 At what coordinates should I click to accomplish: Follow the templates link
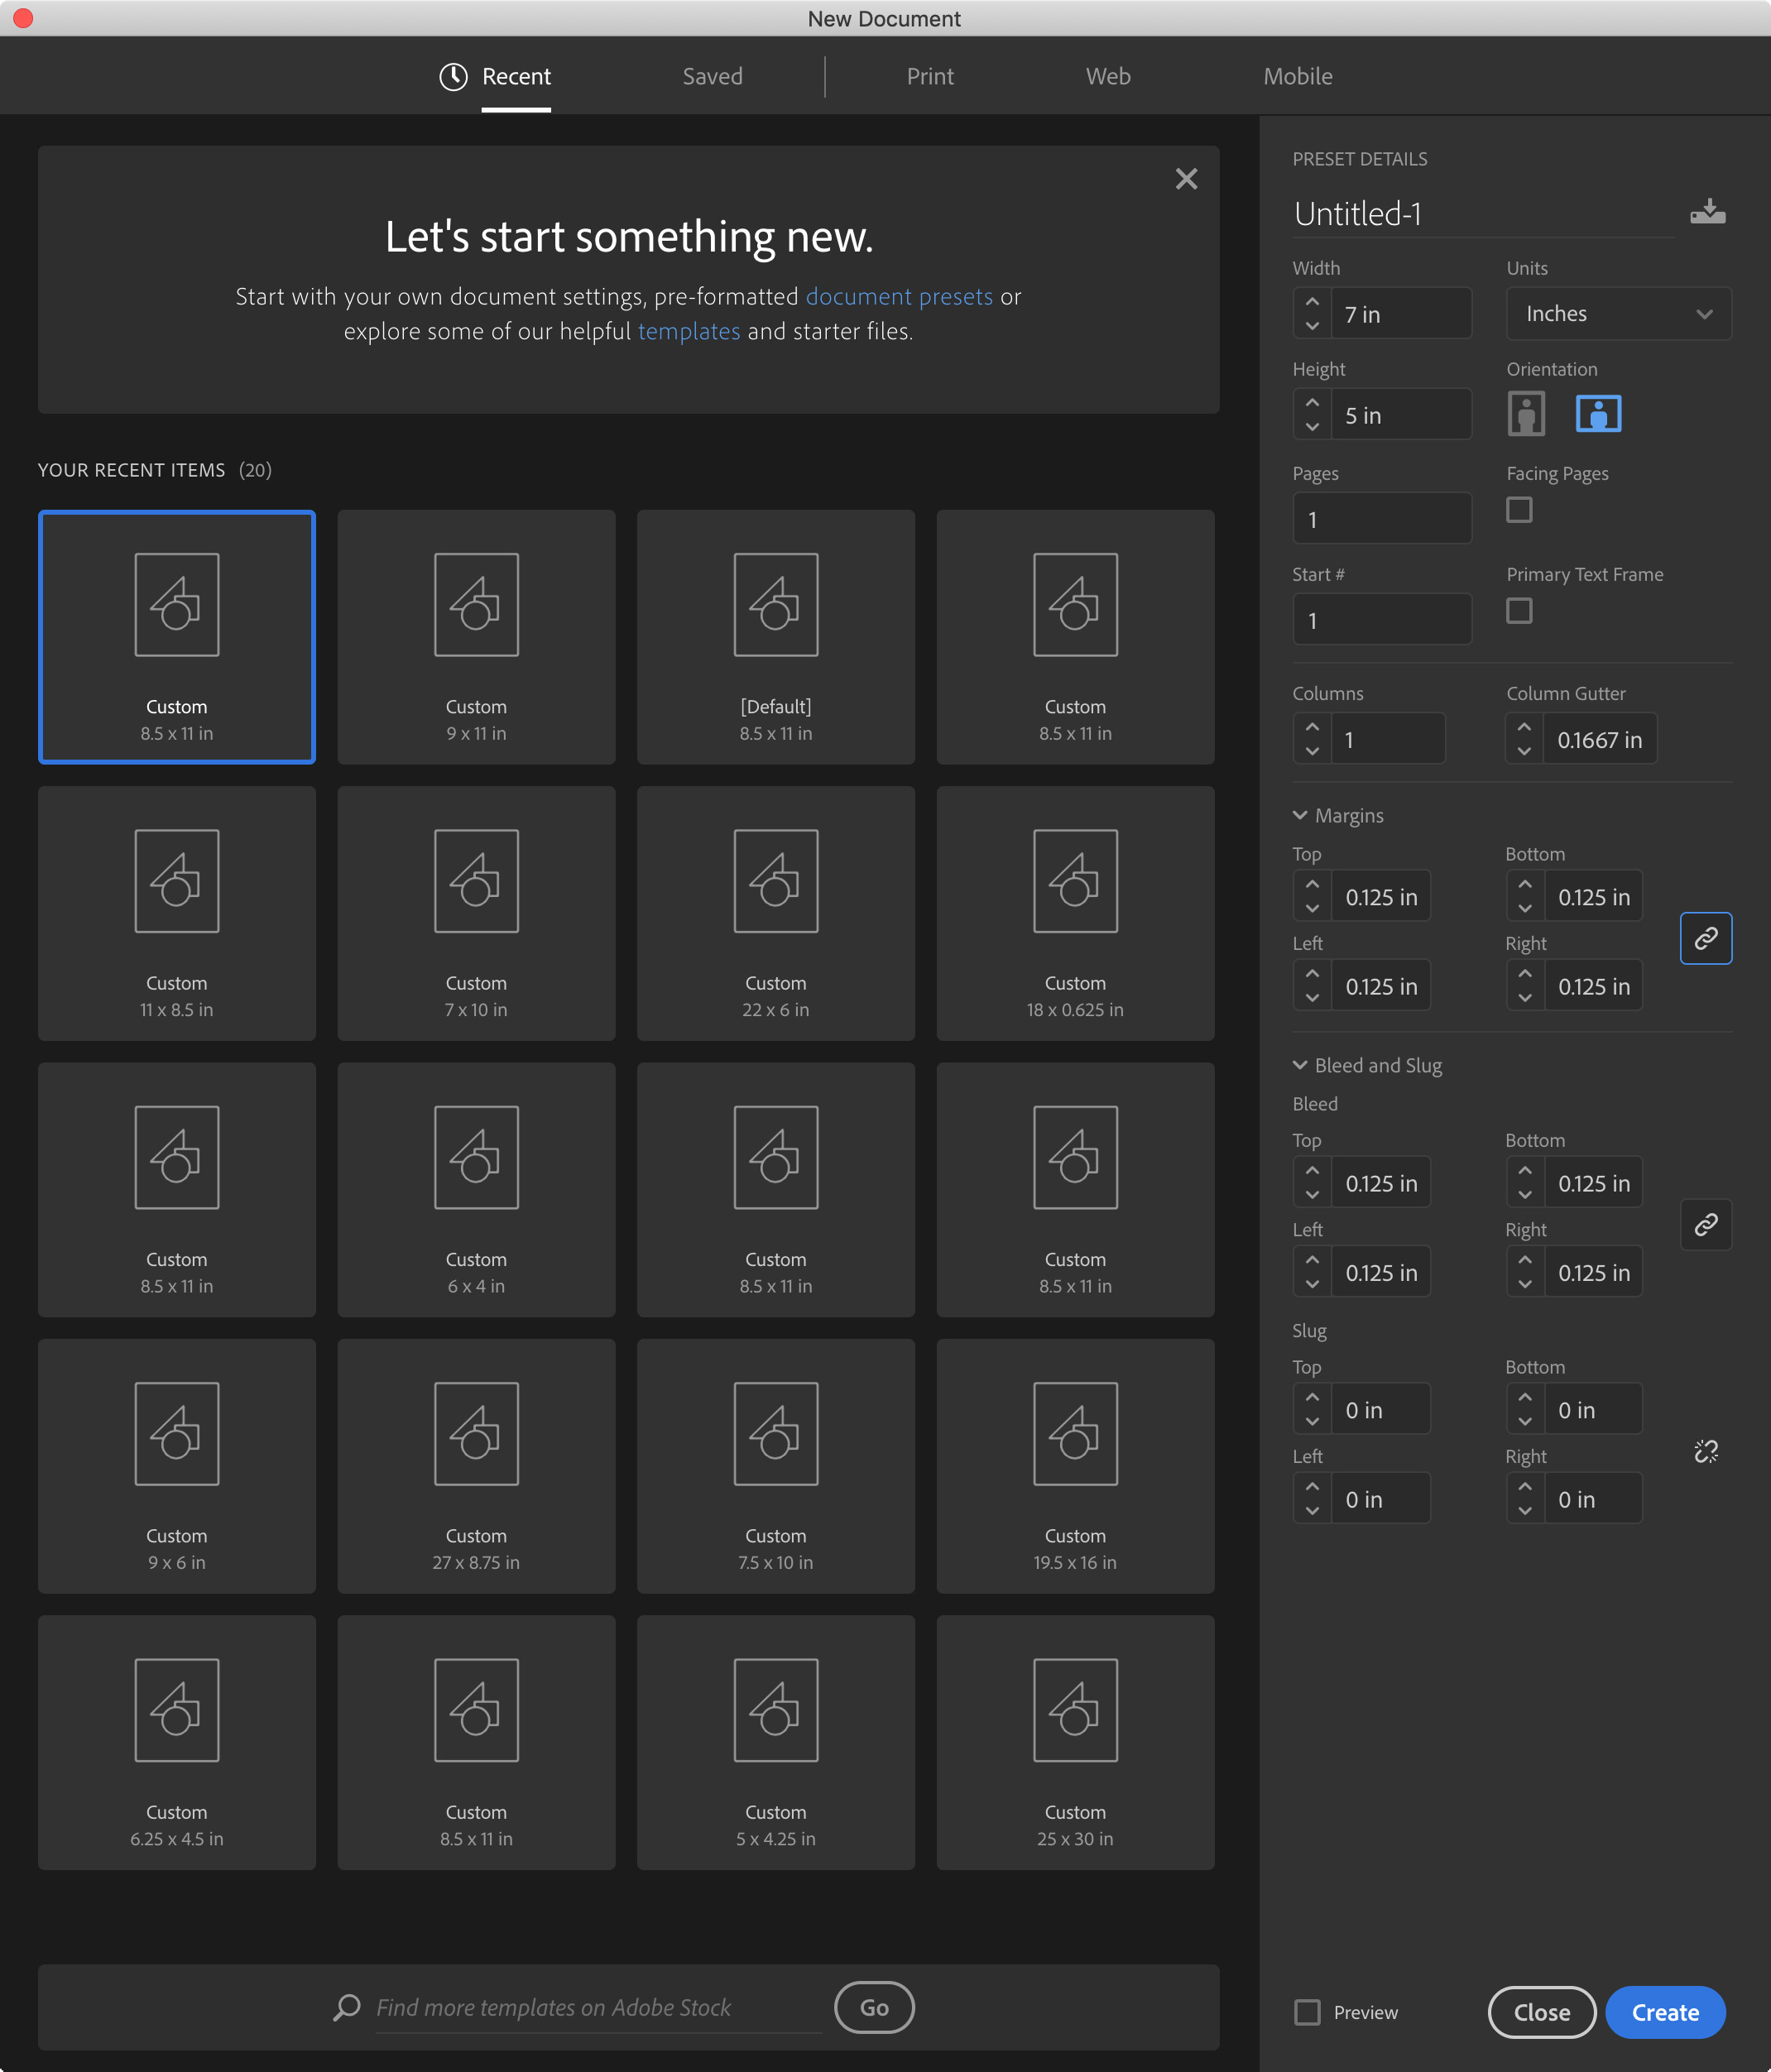689,331
